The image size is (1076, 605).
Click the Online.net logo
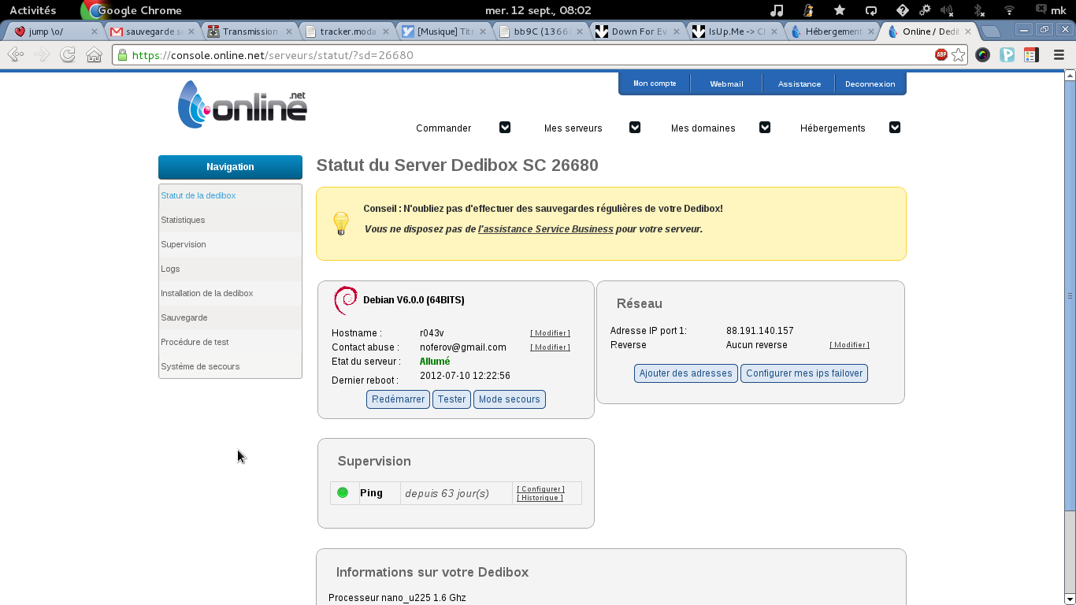pos(243,105)
